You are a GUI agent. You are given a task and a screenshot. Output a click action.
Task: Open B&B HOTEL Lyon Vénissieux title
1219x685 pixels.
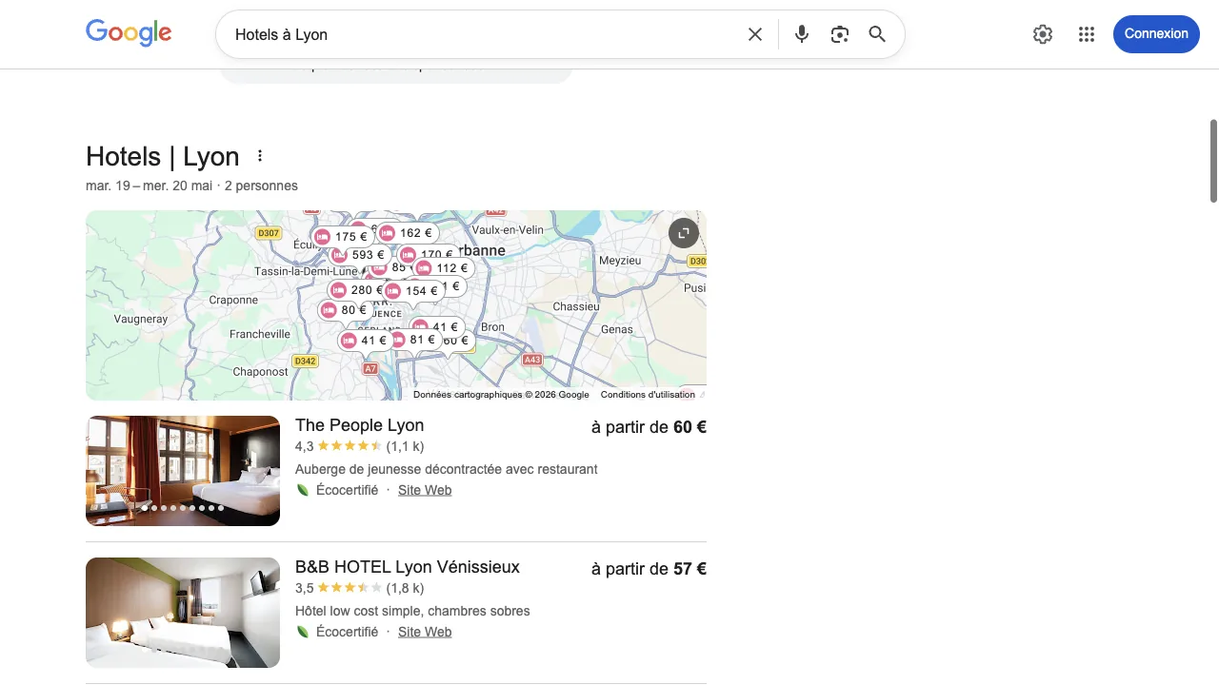point(408,567)
